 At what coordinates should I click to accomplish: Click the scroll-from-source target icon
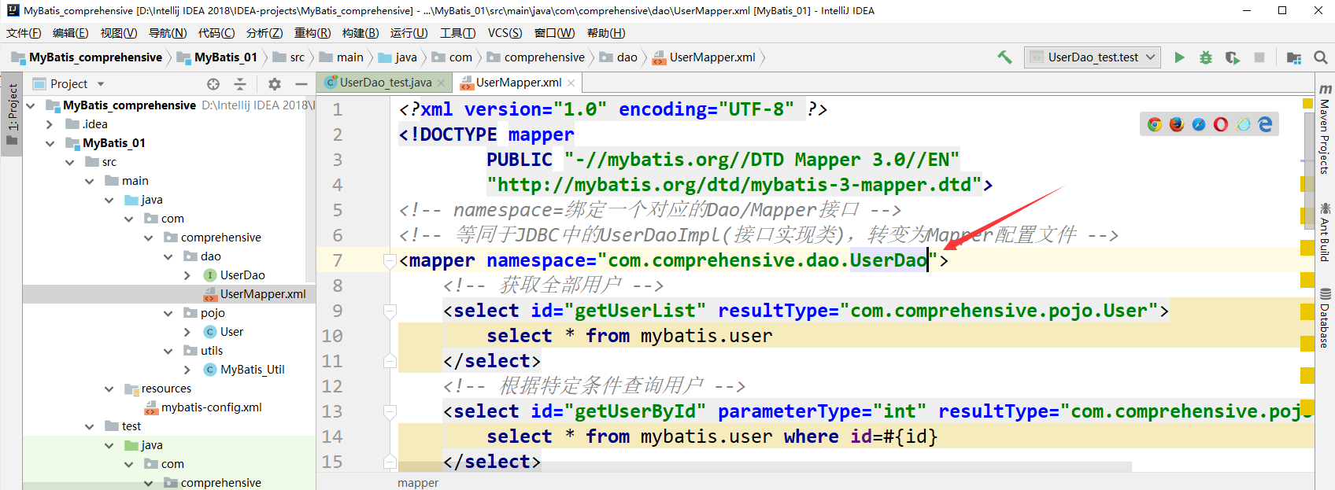[213, 84]
